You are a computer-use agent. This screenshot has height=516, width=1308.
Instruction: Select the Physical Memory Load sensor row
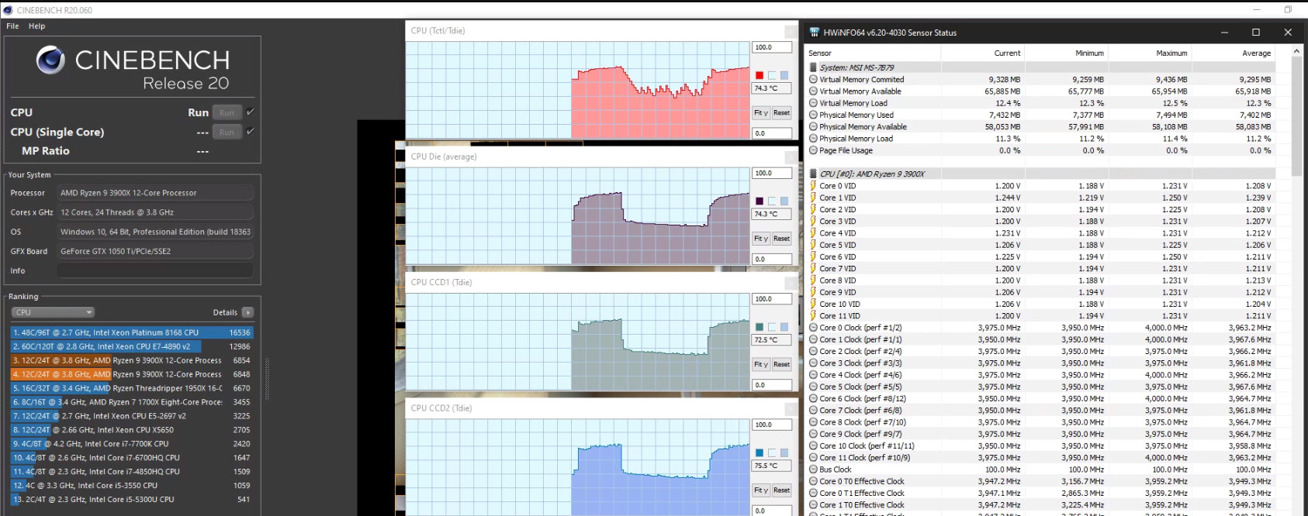click(1041, 139)
